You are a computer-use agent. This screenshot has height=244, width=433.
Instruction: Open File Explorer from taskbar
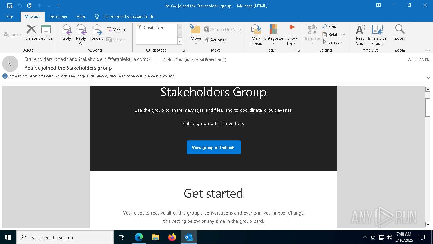tap(156, 237)
